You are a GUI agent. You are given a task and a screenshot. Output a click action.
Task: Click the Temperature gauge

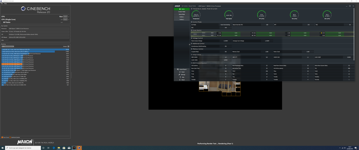(196, 15)
